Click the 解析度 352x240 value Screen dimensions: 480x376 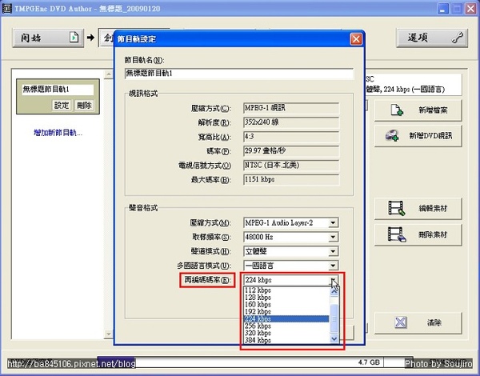[x=291, y=122]
